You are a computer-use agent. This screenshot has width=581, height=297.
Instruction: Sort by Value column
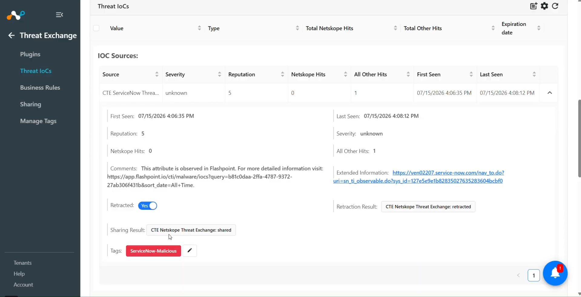[x=199, y=28]
